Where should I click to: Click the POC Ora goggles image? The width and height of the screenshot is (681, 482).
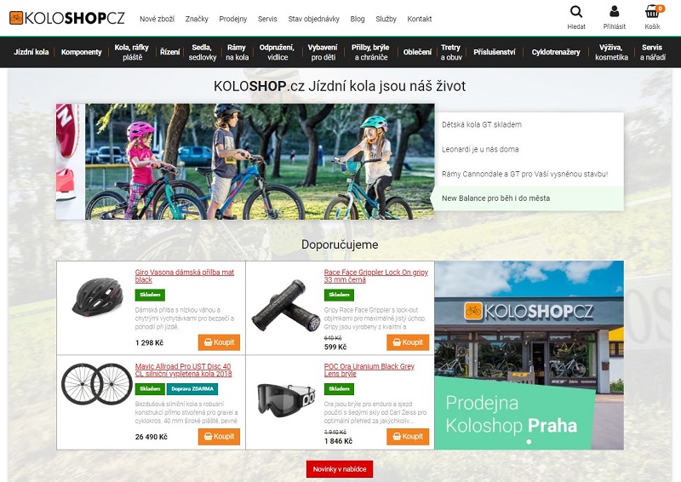pos(285,397)
